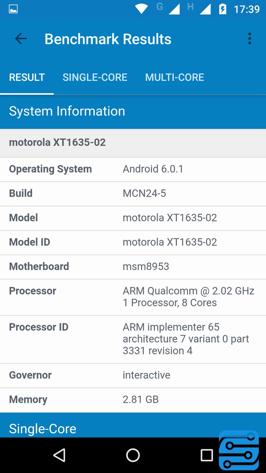This screenshot has width=266, height=473.
Task: Tap the 2.81 GB memory value
Action: tap(140, 399)
